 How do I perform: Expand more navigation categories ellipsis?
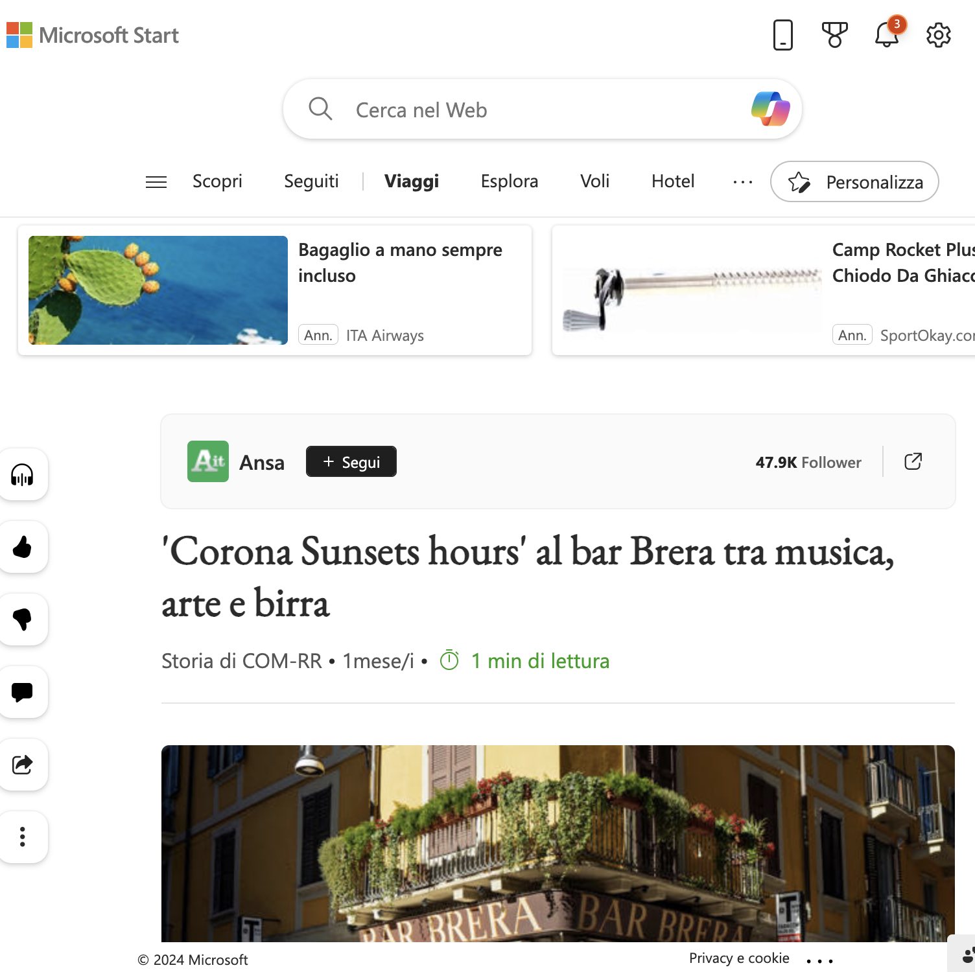click(x=742, y=182)
